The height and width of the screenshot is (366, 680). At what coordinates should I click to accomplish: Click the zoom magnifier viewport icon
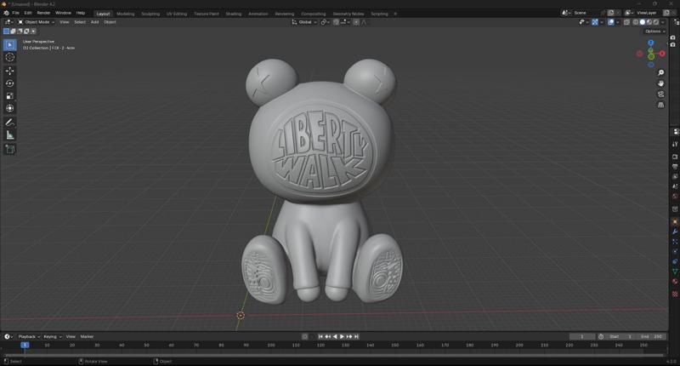(660, 72)
